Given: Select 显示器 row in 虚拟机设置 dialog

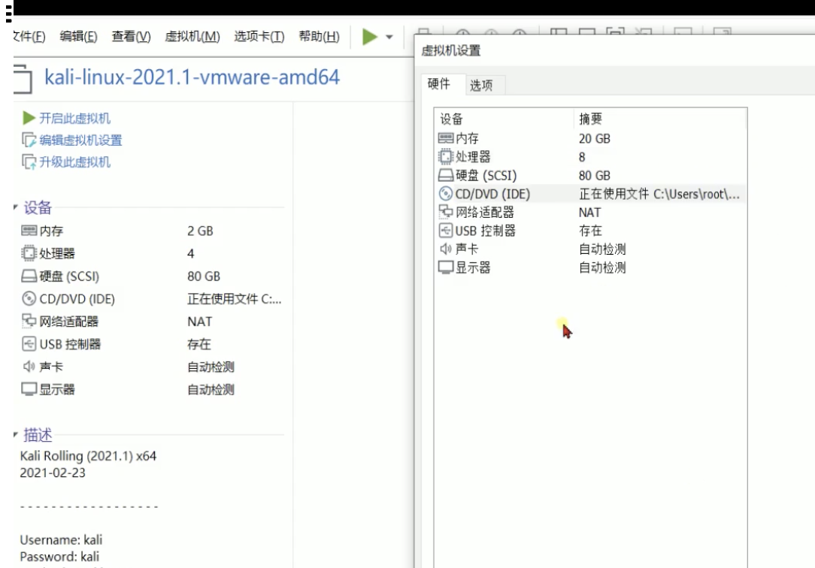Looking at the screenshot, I should click(x=590, y=267).
